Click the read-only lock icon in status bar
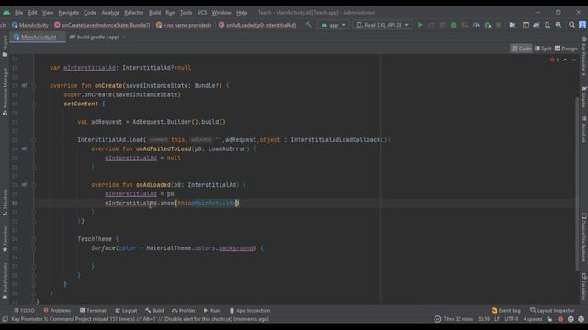This screenshot has width=588, height=330. click(549, 319)
